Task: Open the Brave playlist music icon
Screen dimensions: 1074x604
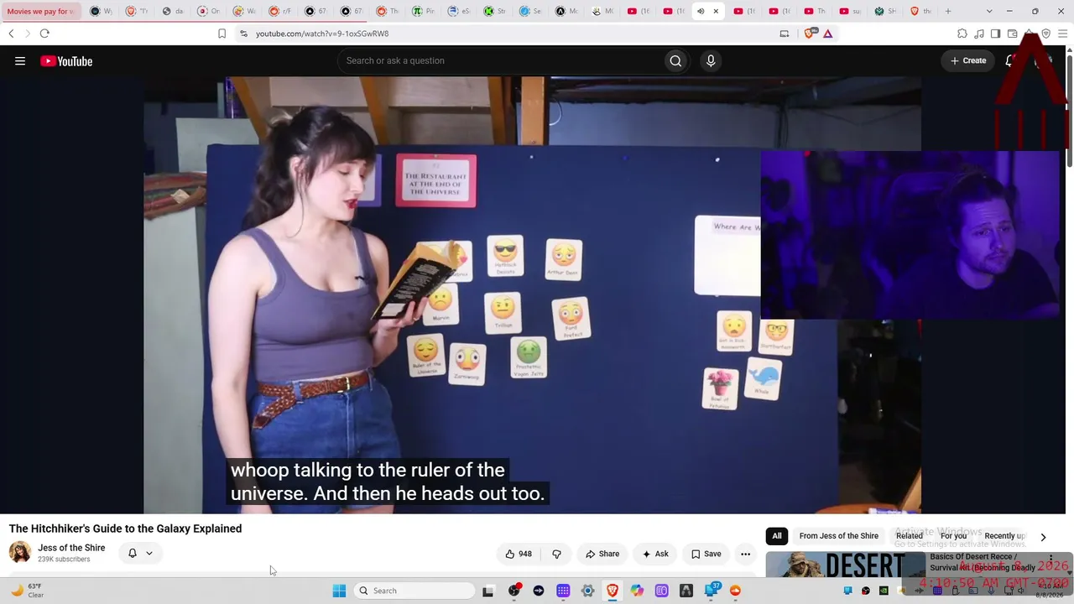Action: (979, 34)
